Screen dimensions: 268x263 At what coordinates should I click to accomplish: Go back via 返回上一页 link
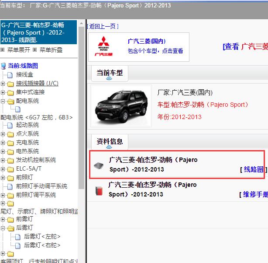103,26
